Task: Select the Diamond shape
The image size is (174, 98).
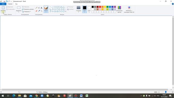Action: coord(53,9)
